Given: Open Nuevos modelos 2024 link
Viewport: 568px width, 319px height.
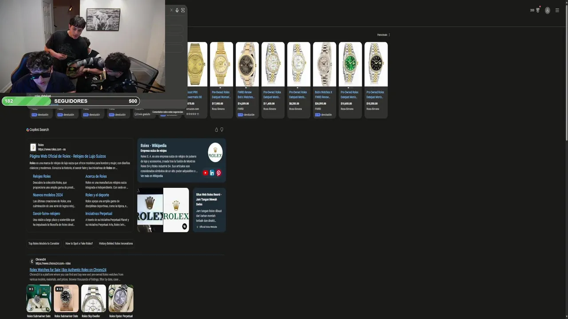Looking at the screenshot, I should point(48,195).
